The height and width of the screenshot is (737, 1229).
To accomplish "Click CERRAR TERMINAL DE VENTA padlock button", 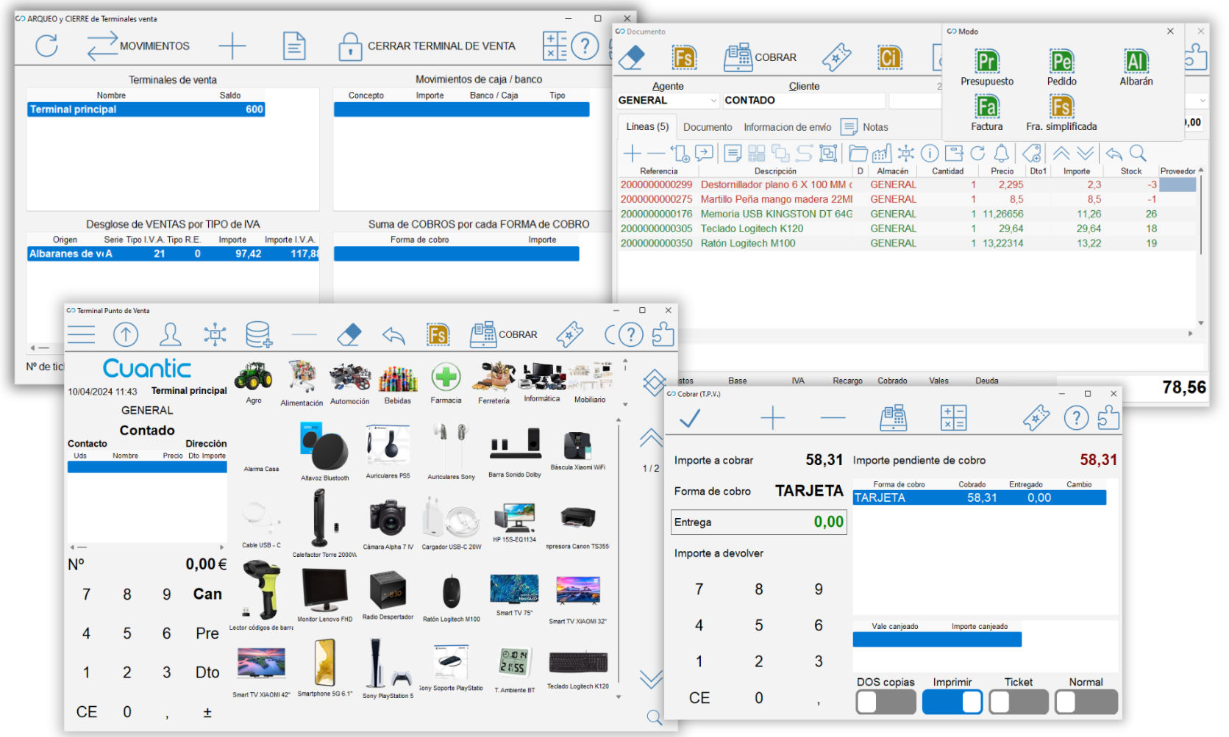I will 427,46.
